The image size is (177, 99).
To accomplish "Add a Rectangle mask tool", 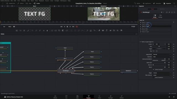I will click(x=71, y=31).
